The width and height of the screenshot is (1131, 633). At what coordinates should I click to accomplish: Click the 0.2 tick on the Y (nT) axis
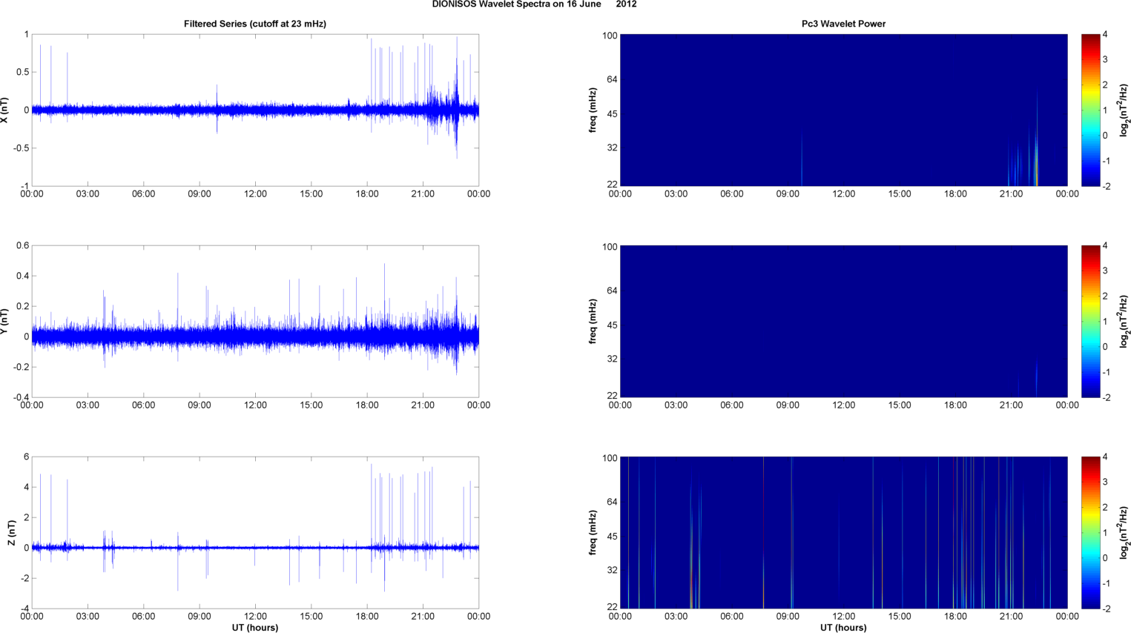pos(22,306)
